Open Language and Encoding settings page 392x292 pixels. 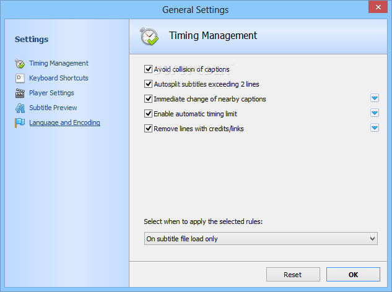65,122
